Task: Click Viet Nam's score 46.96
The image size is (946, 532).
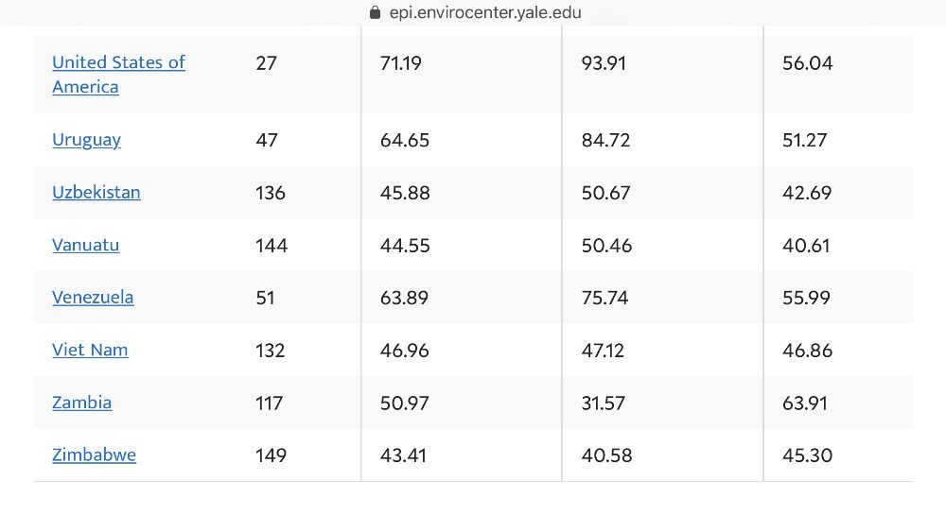Action: click(404, 351)
